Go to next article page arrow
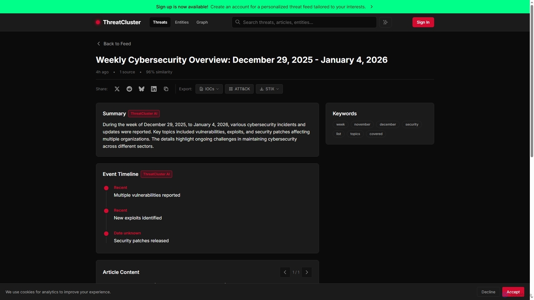534x300 pixels. [x=307, y=272]
